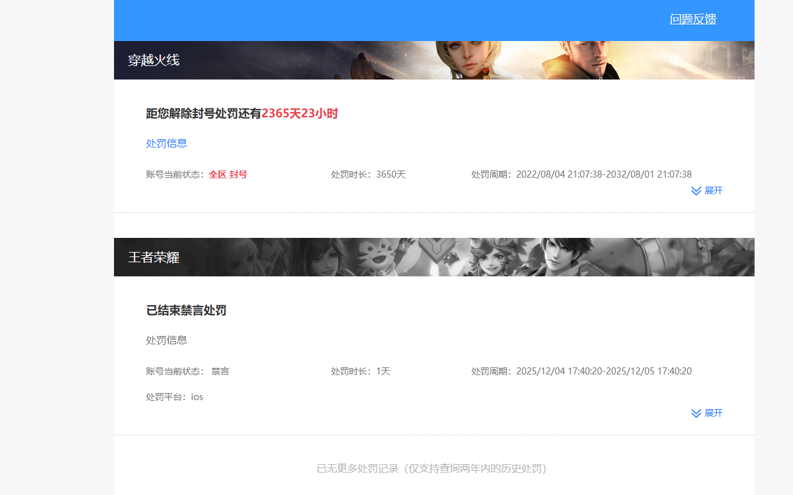793x495 pixels.
Task: Select the 王者荣耀 section header
Action: [154, 256]
